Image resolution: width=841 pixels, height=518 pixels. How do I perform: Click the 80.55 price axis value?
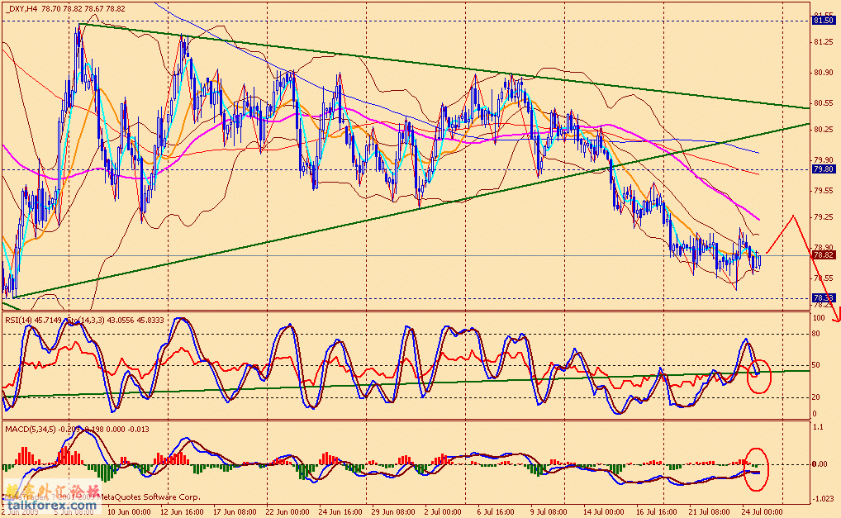824,102
